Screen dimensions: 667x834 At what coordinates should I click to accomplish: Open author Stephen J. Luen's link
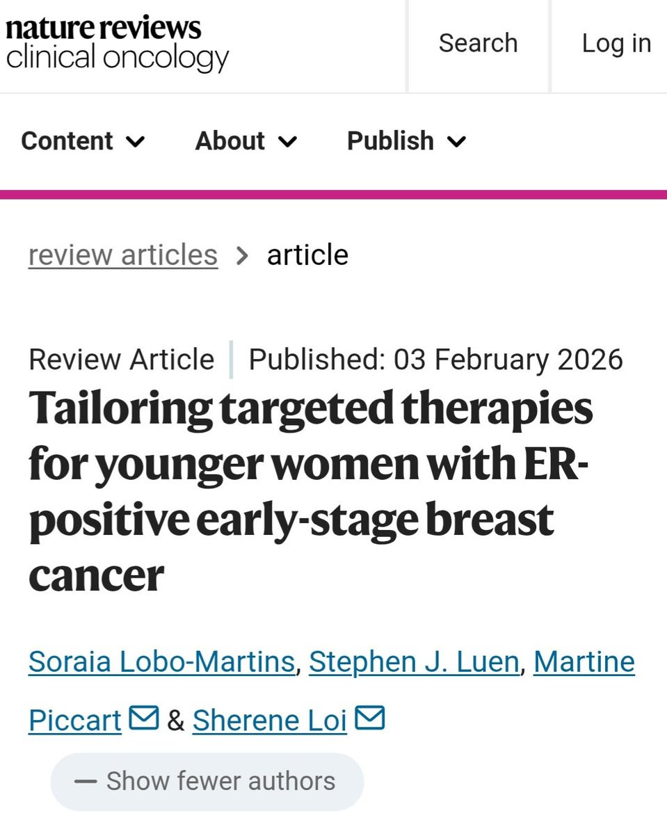414,661
